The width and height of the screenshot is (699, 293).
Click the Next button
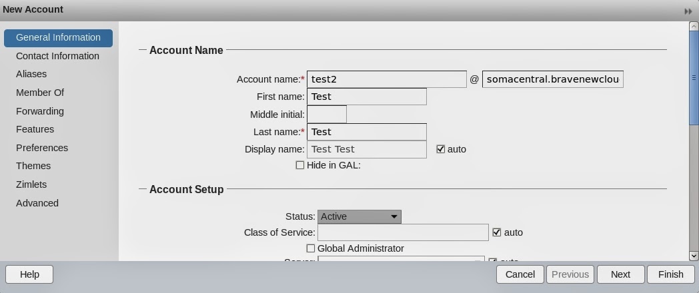(620, 274)
